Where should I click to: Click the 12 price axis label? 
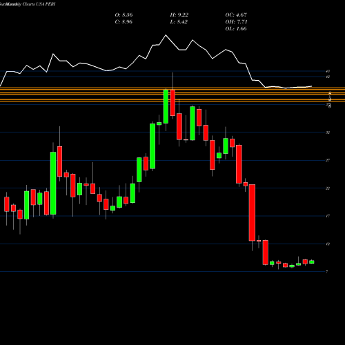(x=328, y=244)
